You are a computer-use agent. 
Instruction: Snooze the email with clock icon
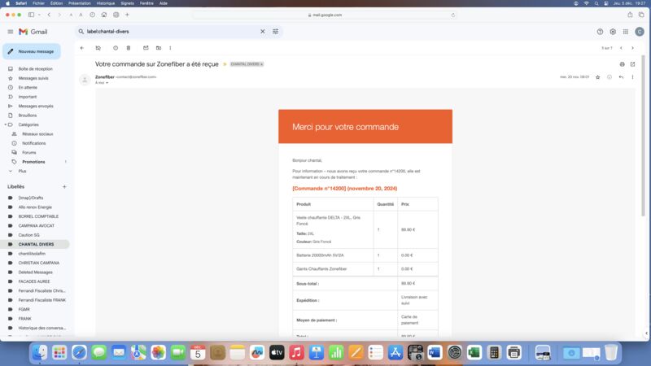click(116, 48)
